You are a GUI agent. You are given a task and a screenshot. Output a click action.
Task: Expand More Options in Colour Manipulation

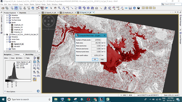coord(5,91)
